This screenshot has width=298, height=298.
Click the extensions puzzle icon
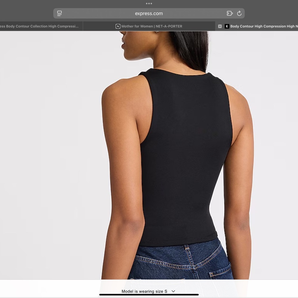point(229,13)
